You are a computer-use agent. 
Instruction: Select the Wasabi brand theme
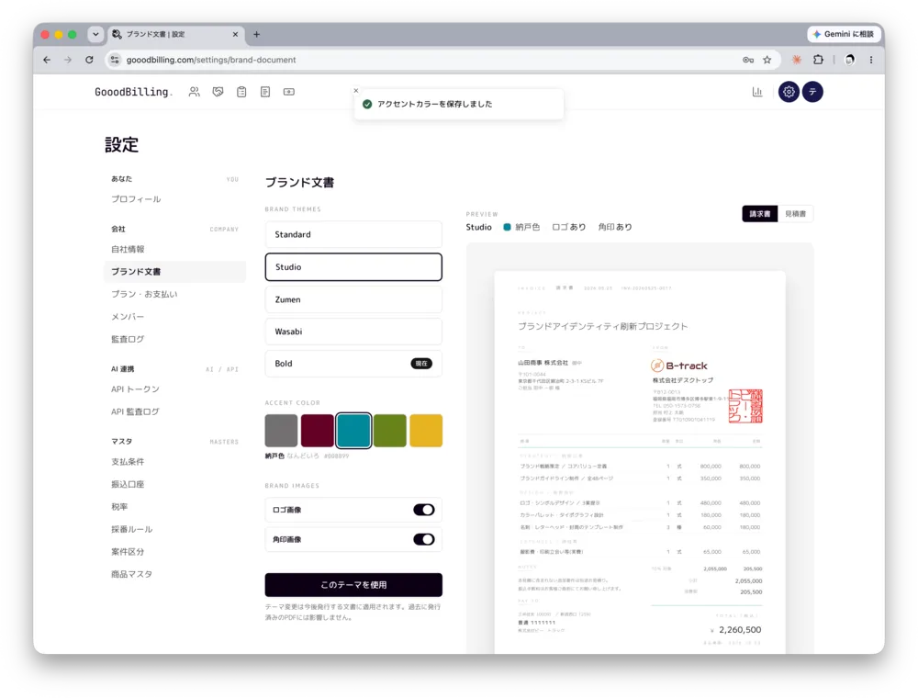(x=353, y=332)
